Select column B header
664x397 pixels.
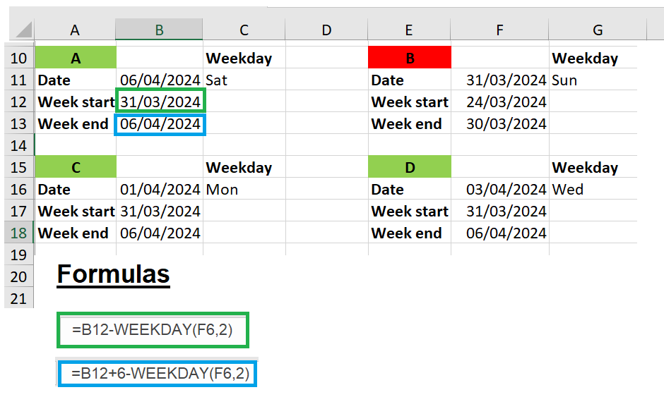(160, 30)
